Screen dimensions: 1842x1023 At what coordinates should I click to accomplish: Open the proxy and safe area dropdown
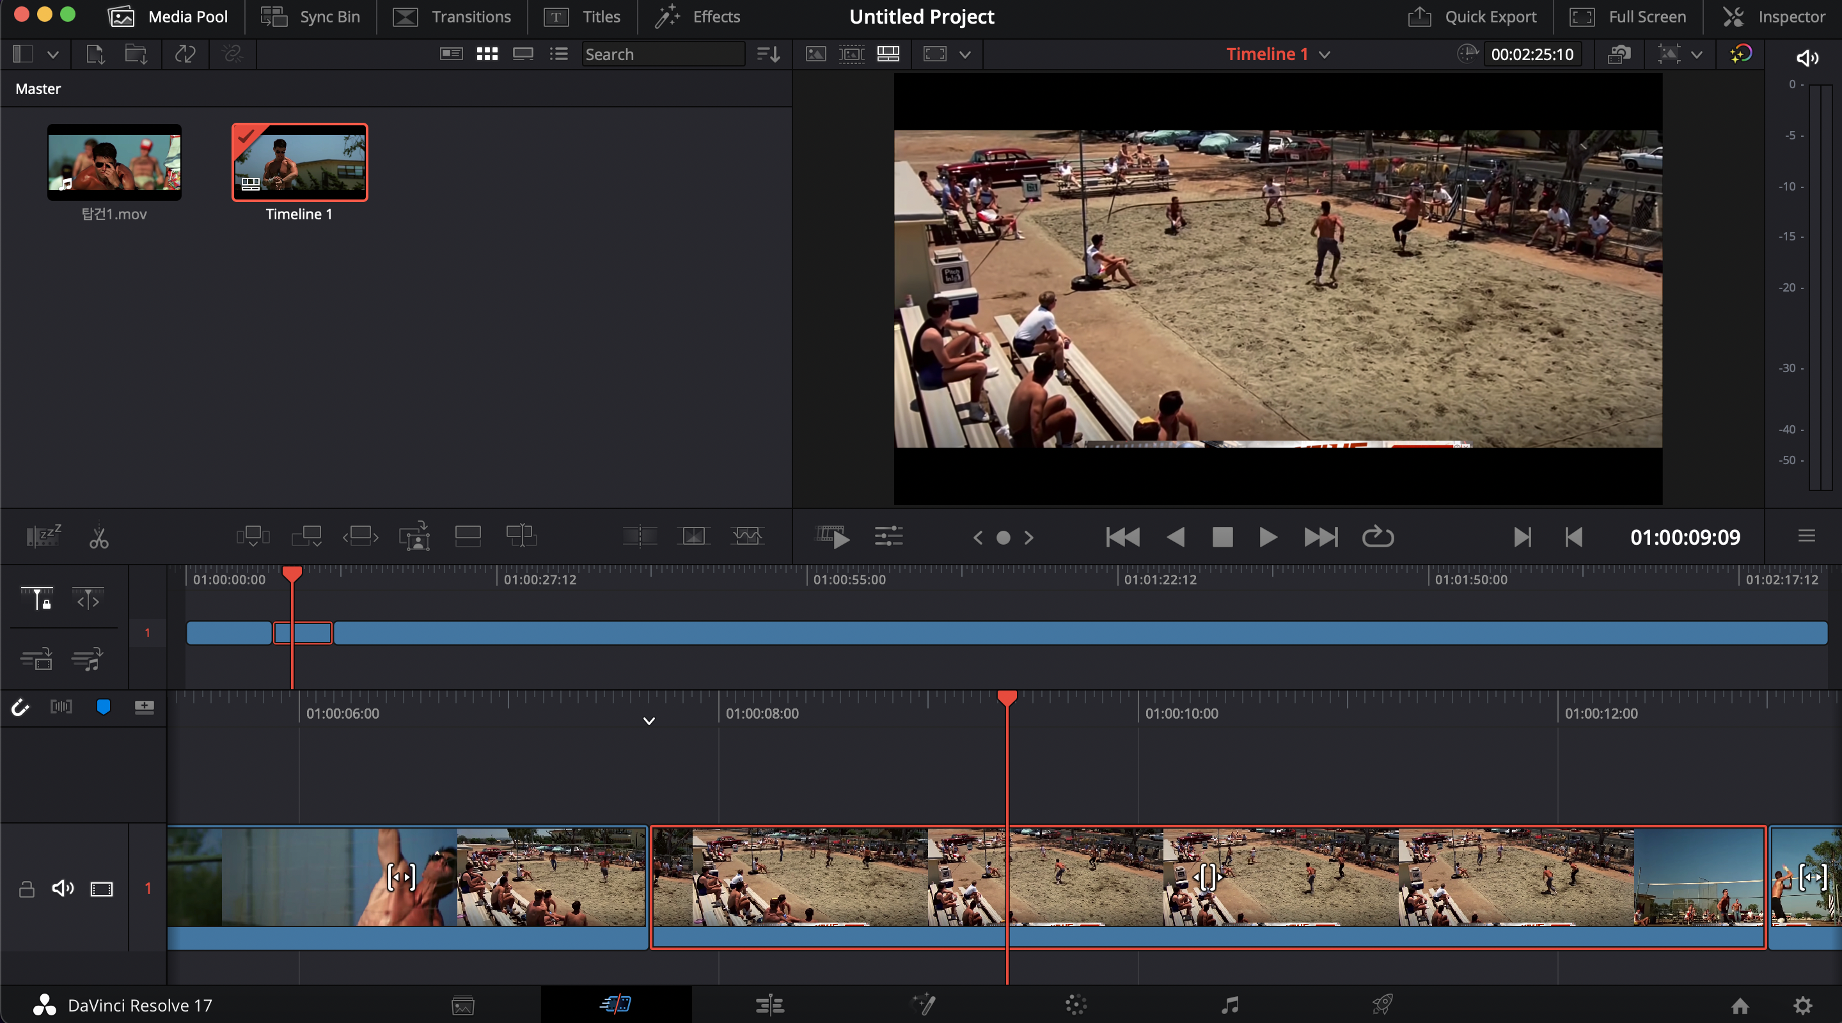tap(1697, 54)
